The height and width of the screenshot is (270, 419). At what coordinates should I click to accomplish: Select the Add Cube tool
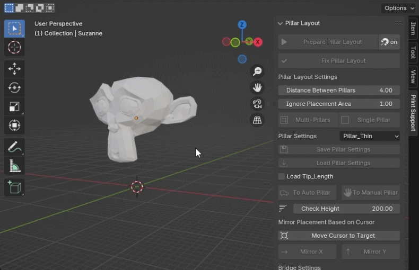coord(14,187)
